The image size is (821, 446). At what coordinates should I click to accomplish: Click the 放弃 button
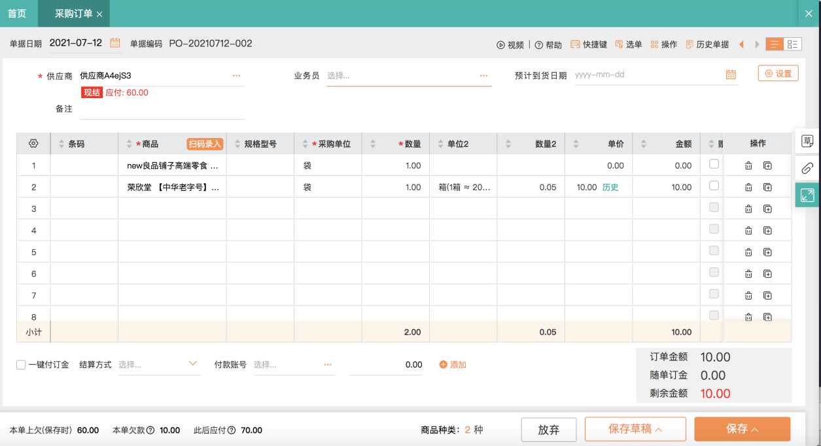[x=548, y=429]
